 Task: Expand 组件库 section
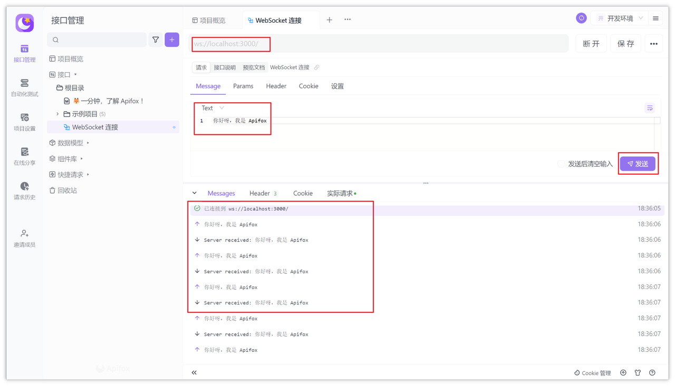(82, 159)
